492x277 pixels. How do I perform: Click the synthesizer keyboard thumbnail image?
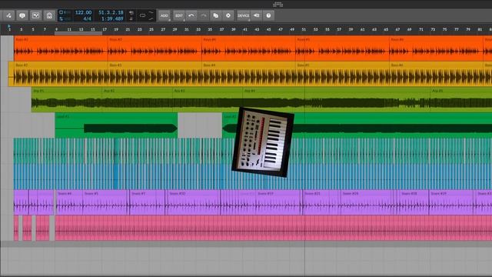click(263, 142)
